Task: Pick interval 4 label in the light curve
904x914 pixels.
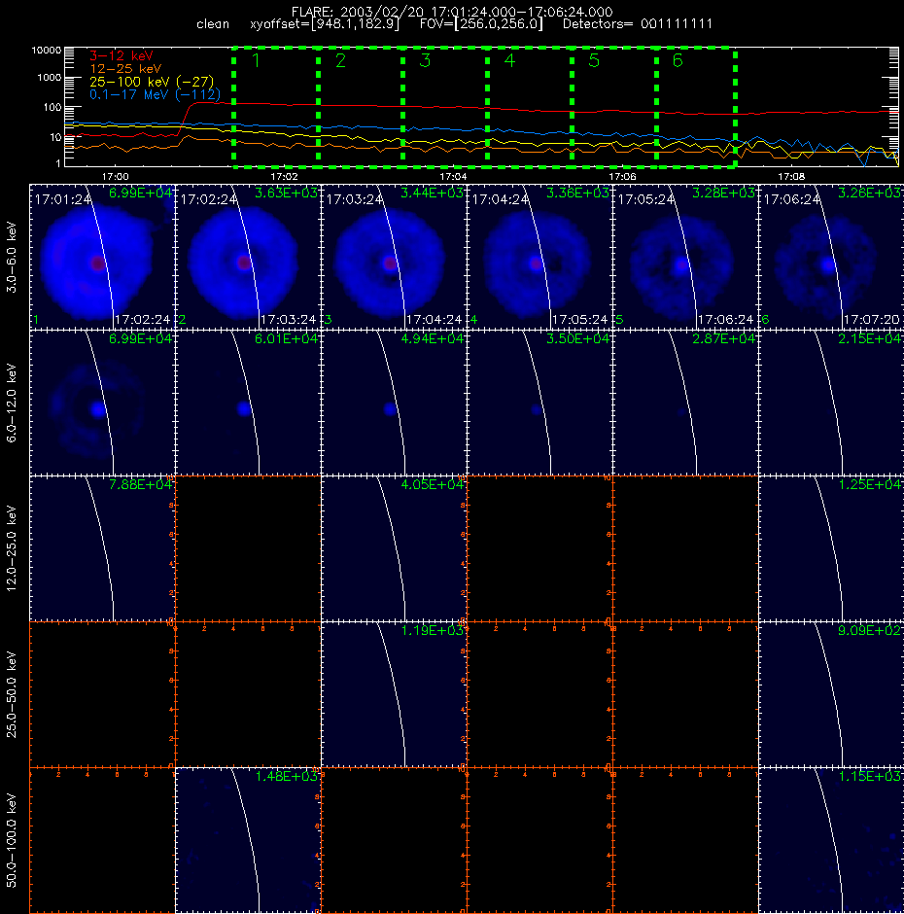Action: pos(509,60)
